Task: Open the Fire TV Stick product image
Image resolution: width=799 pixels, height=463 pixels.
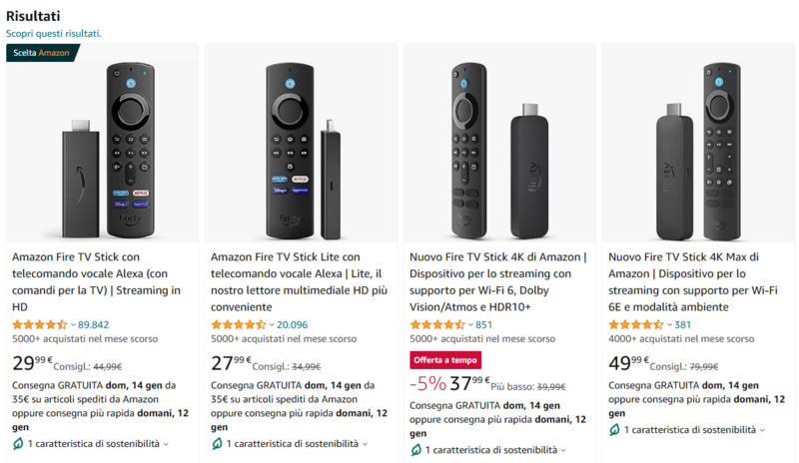Action: [x=103, y=143]
